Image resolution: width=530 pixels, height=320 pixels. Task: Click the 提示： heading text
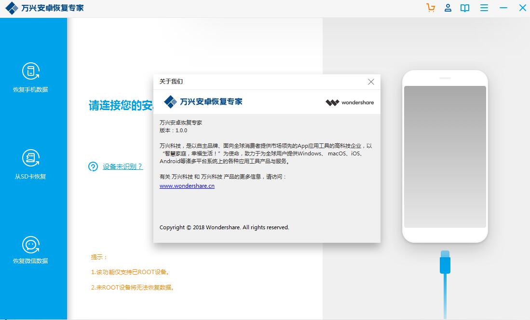(99, 257)
